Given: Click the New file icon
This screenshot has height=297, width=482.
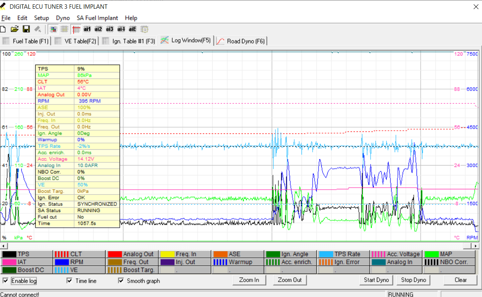Looking at the screenshot, I should tap(3, 29).
